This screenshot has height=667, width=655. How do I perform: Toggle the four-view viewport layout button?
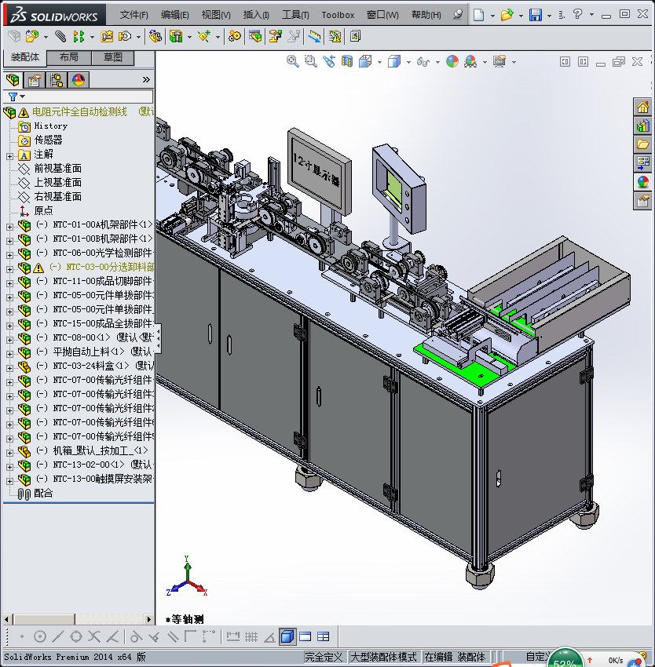[x=324, y=636]
